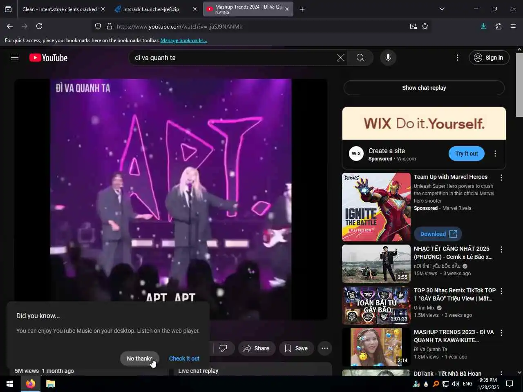This screenshot has width=523, height=392.
Task: Open Windows Start menu
Action: click(x=10, y=384)
